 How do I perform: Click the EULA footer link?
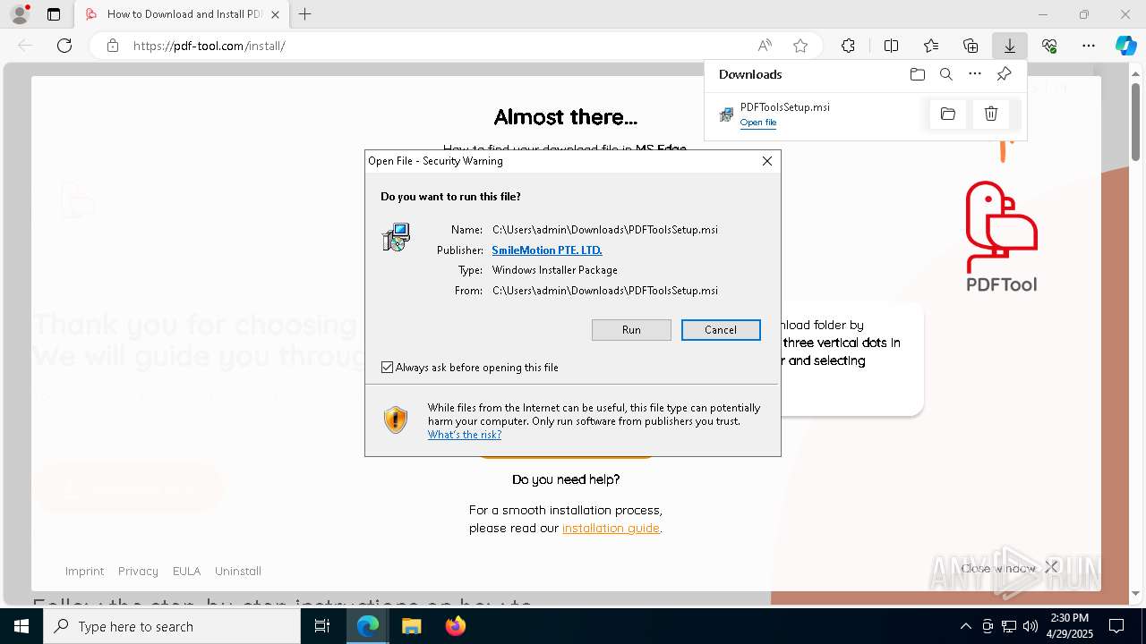[x=186, y=571]
